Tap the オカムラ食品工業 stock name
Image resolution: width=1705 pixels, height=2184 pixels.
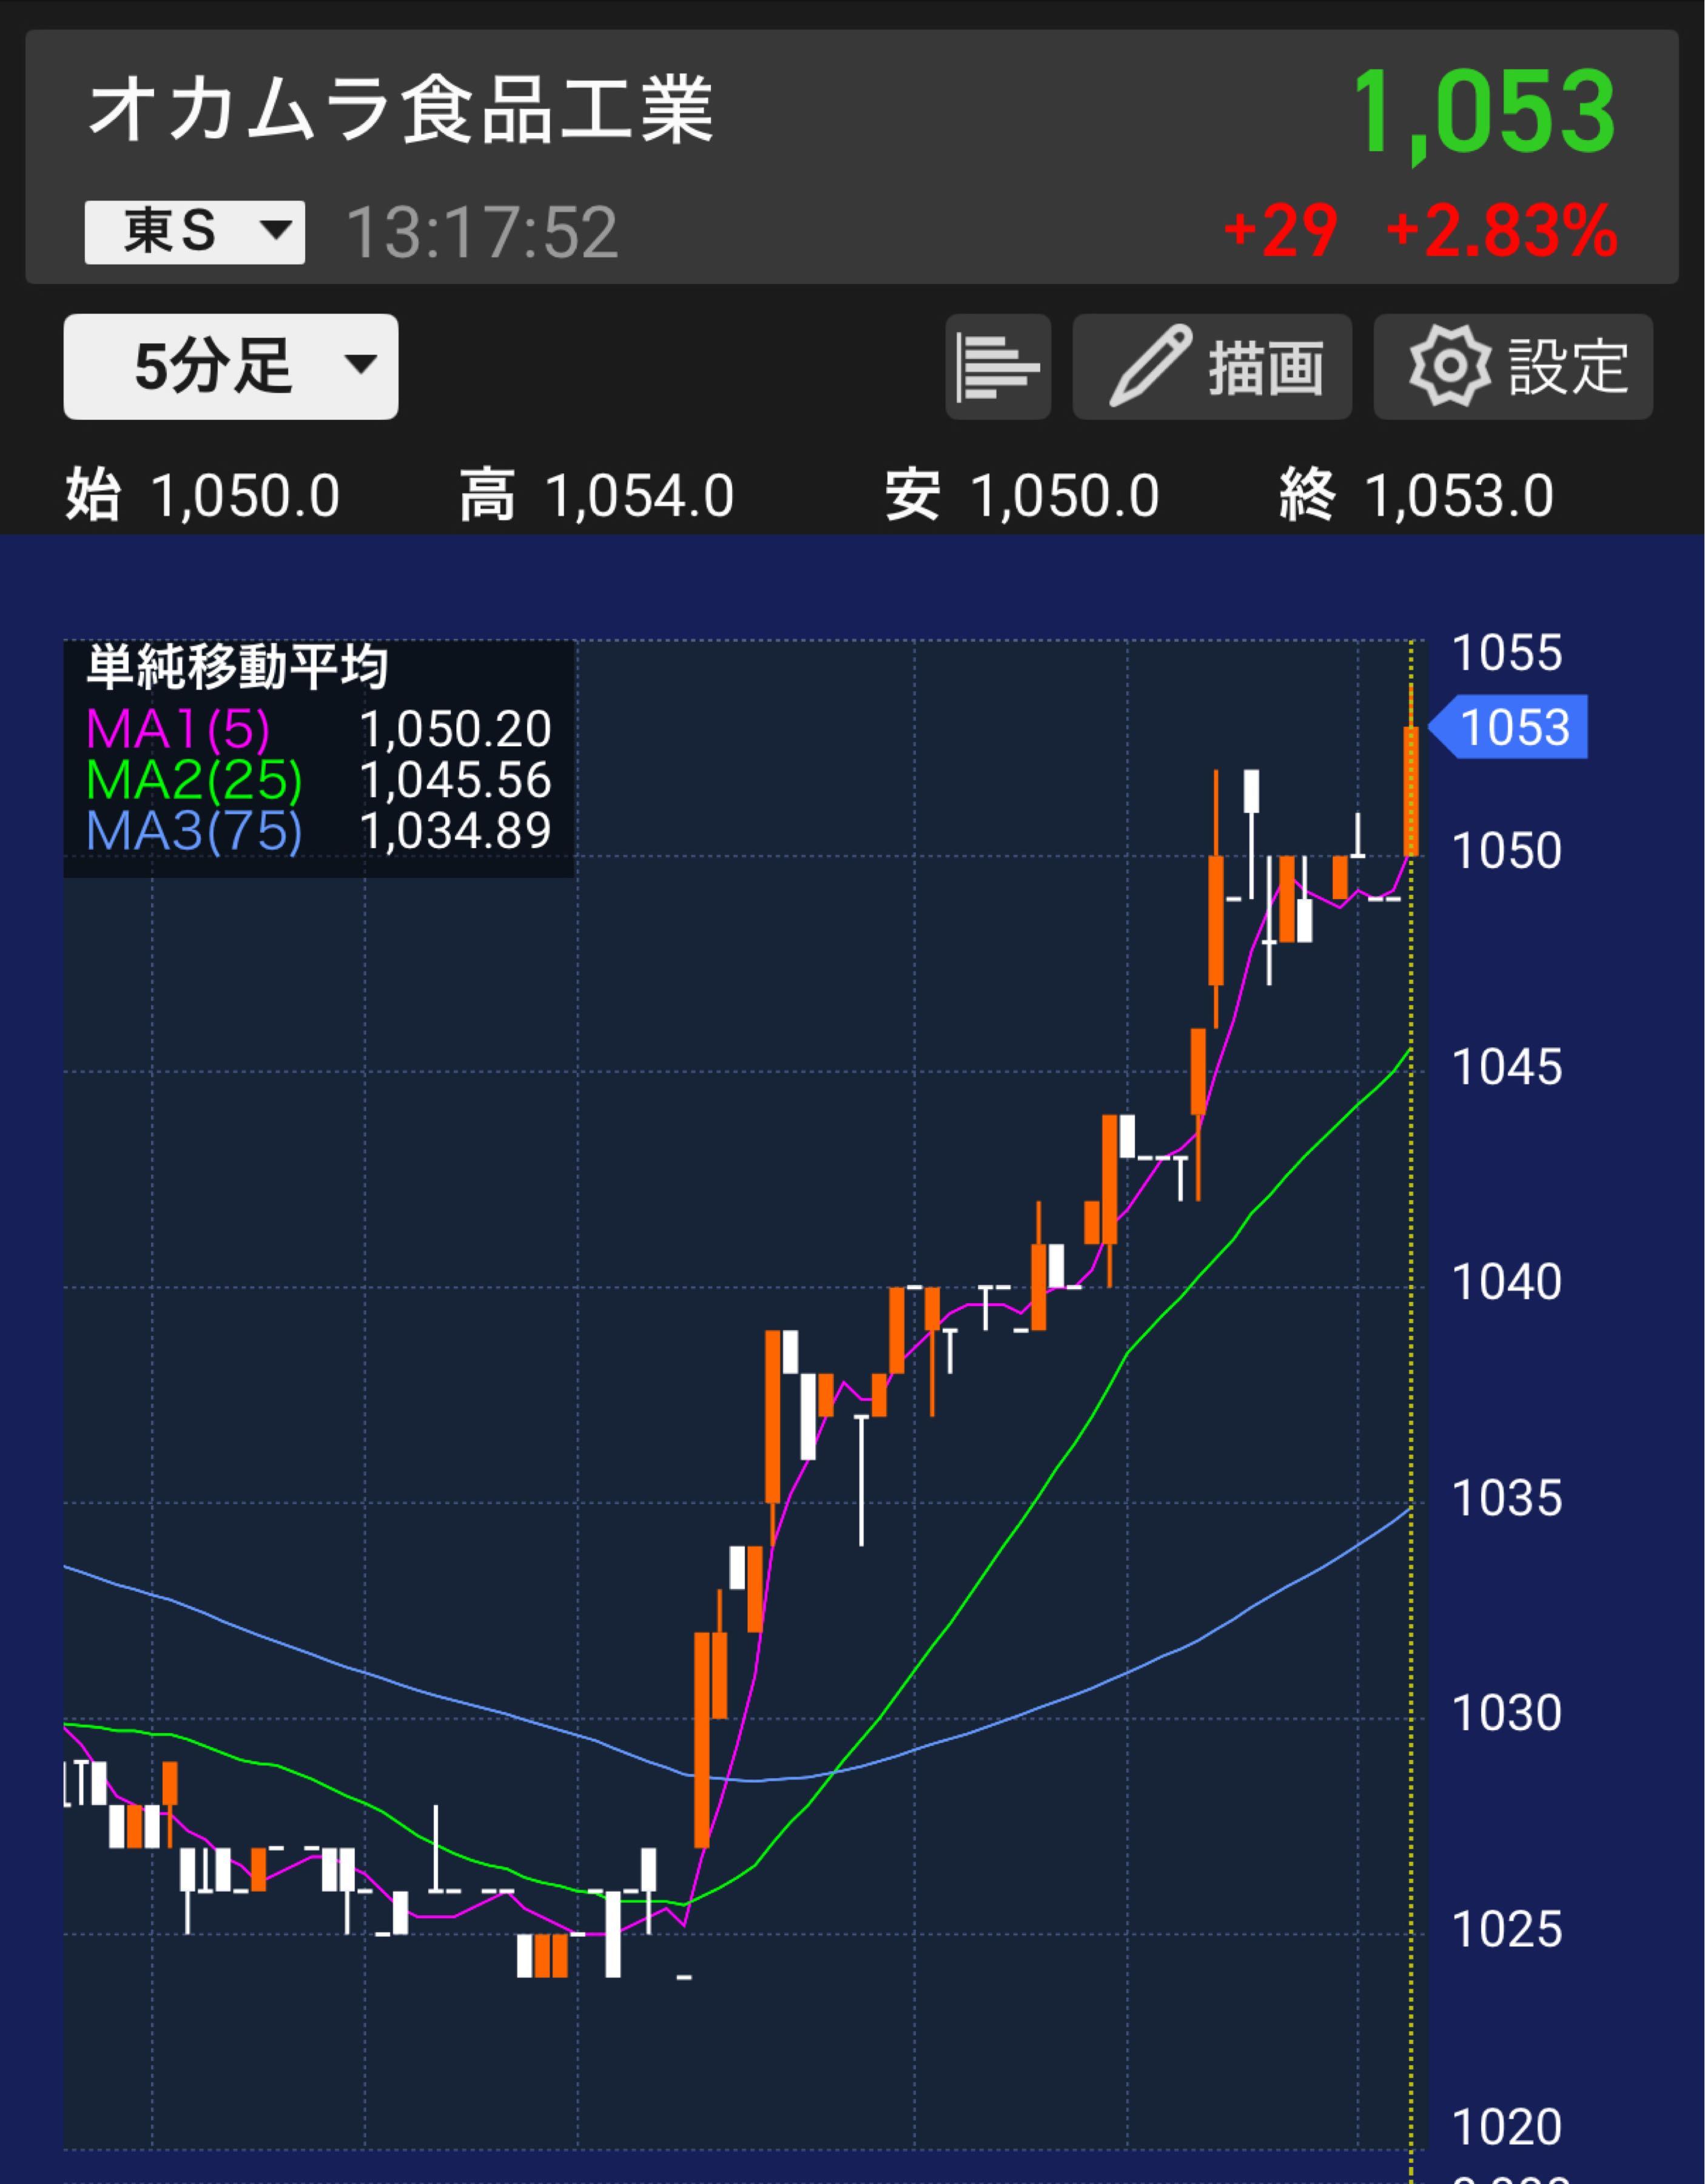400,110
